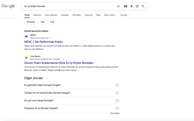This screenshot has width=194, height=121.
Task: Switch to the Görseller tab
Action: (77, 15)
